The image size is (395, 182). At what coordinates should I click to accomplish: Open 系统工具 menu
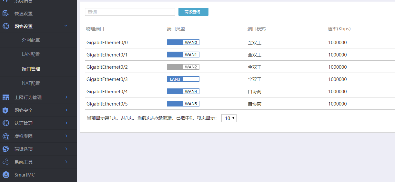38,162
